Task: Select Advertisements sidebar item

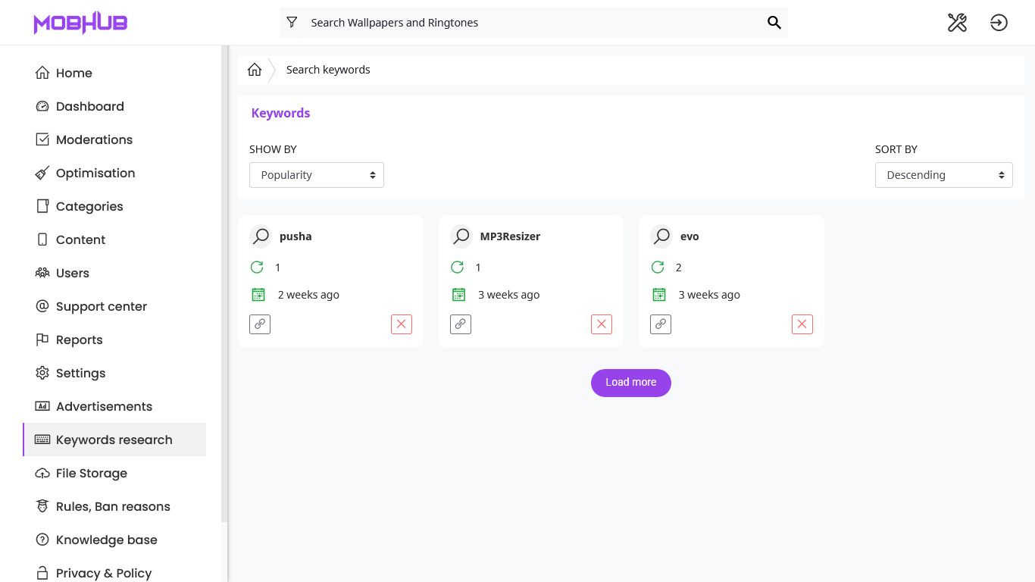Action: pos(104,406)
